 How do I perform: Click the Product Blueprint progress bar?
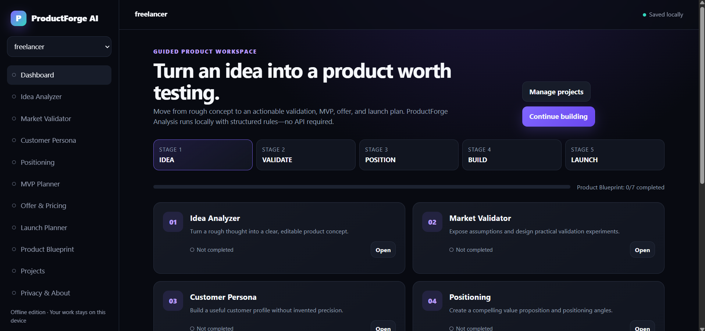tap(362, 187)
